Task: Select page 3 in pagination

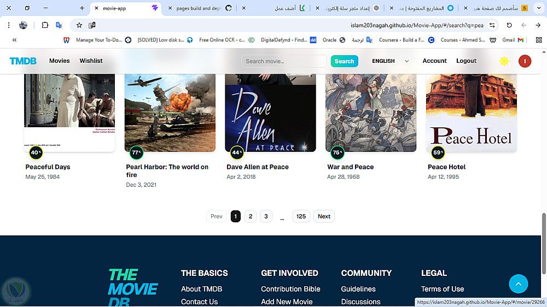Action: point(266,216)
